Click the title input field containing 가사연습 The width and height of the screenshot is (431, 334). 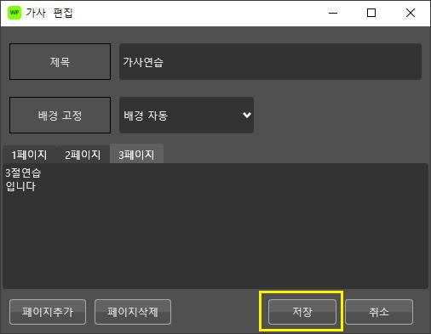pyautogui.click(x=270, y=62)
